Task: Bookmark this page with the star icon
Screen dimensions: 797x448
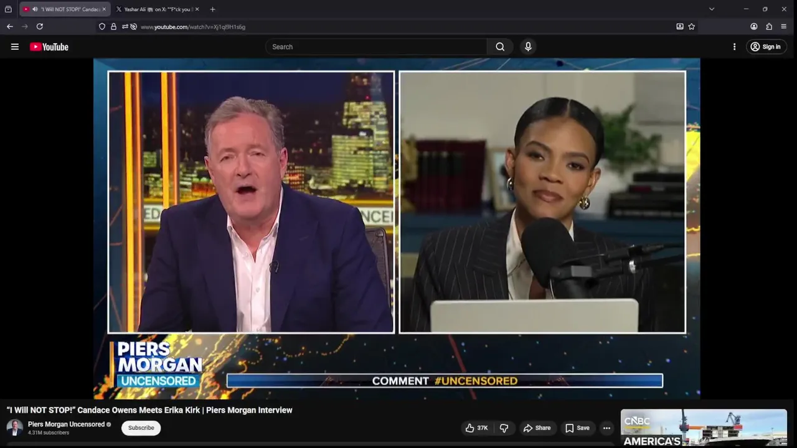Action: [692, 27]
